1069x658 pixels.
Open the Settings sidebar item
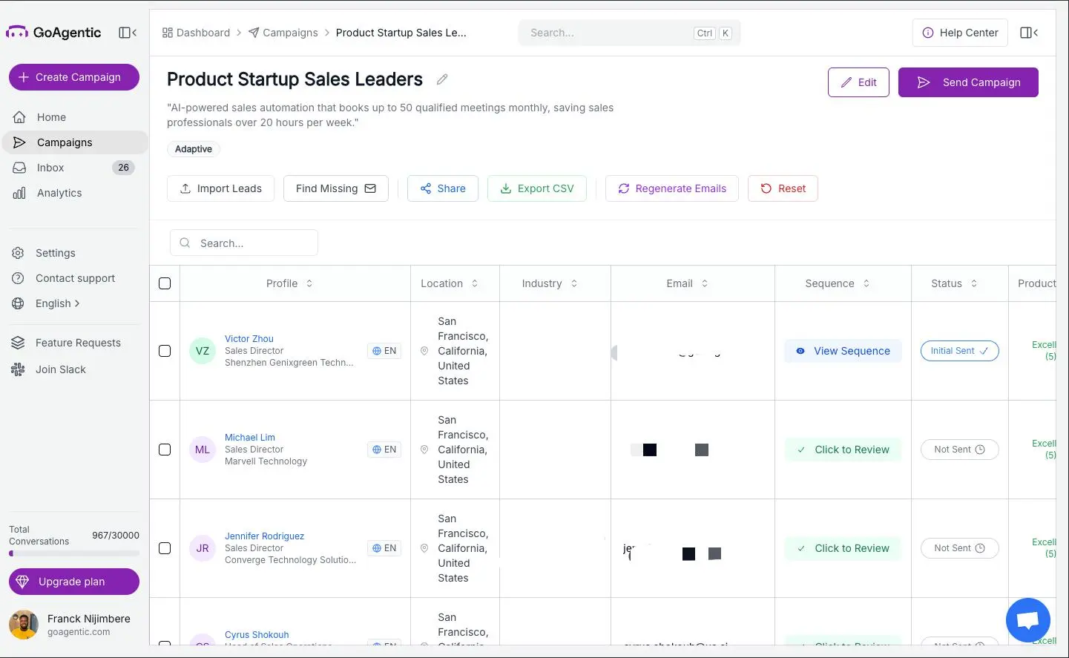[x=55, y=253]
